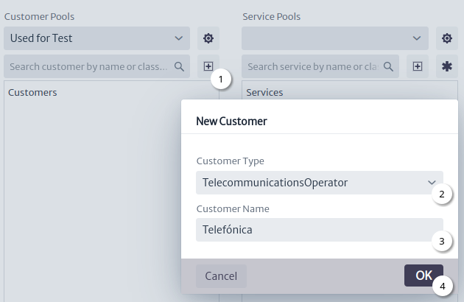
Task: Cancel the New Customer dialog
Action: tap(221, 276)
